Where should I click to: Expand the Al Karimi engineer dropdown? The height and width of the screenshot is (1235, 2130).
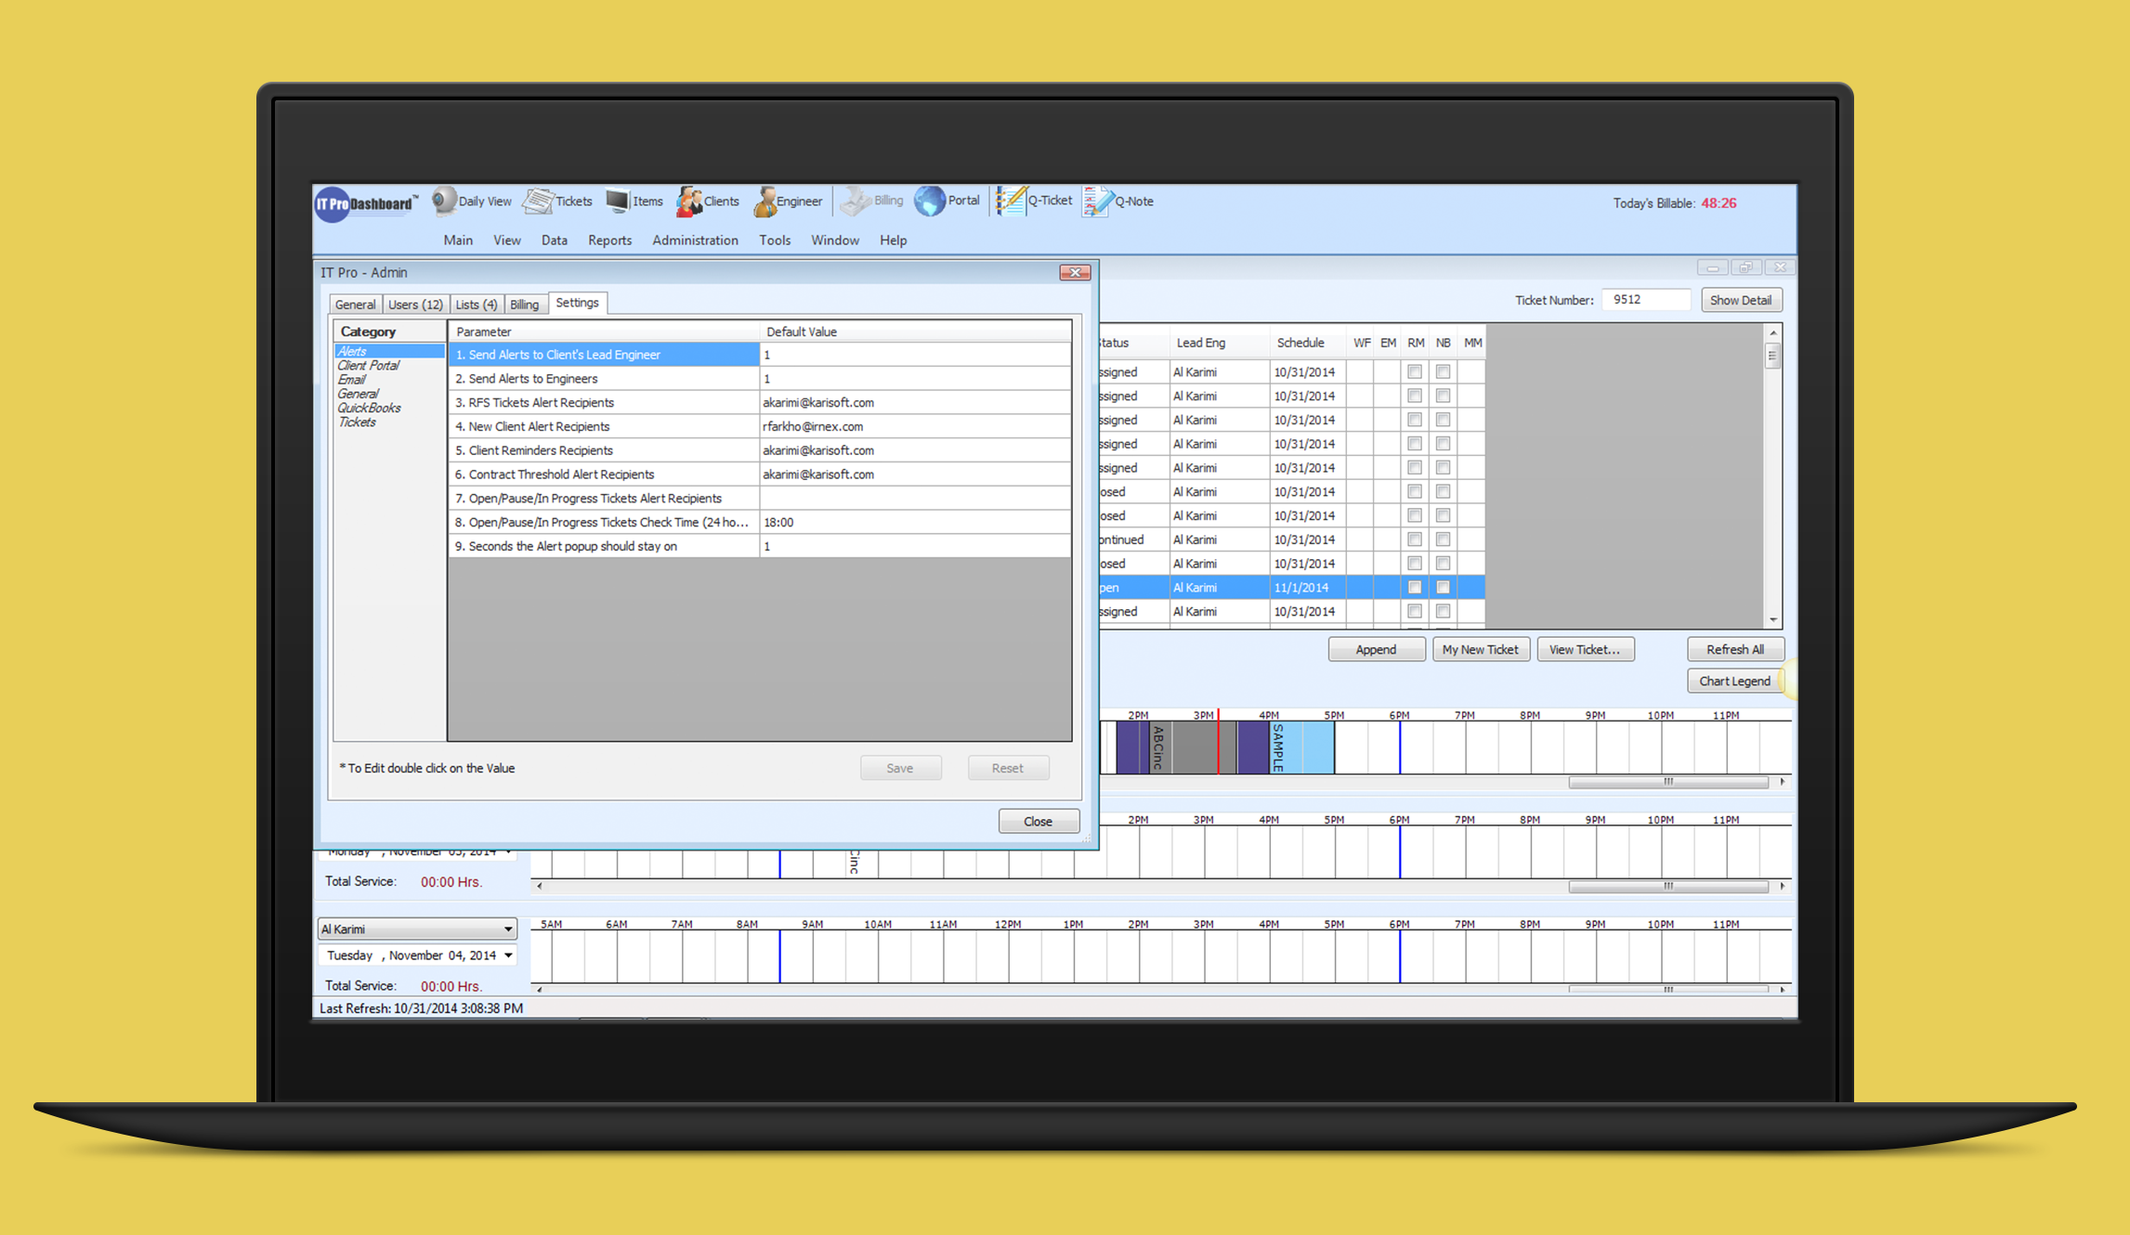pos(508,929)
